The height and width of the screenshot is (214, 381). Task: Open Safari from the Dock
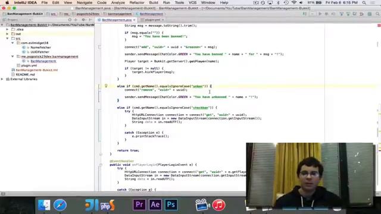[60, 205]
